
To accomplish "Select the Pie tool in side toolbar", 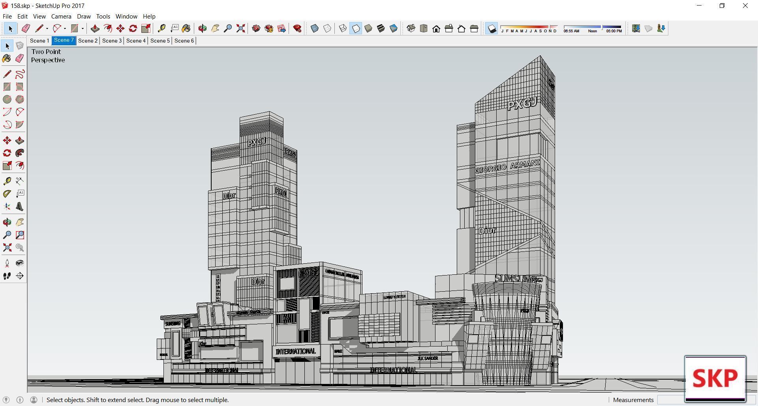I will click(x=20, y=125).
